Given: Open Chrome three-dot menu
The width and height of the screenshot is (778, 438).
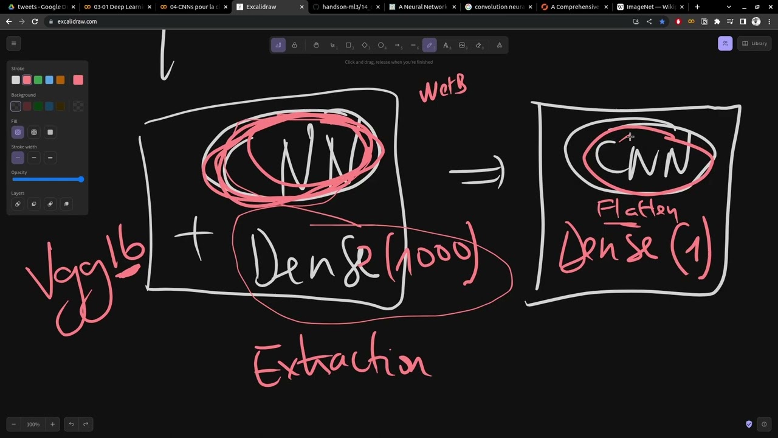Looking at the screenshot, I should coord(769,21).
